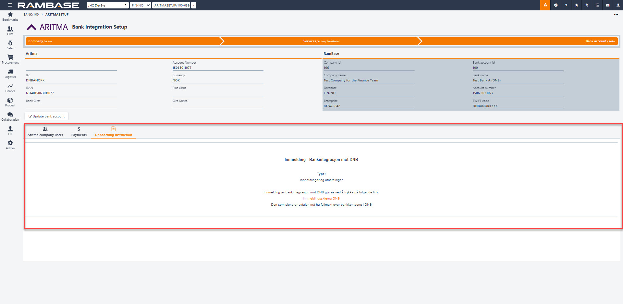Go to BANK/100 breadcrumb
This screenshot has width=623, height=304.
[31, 15]
